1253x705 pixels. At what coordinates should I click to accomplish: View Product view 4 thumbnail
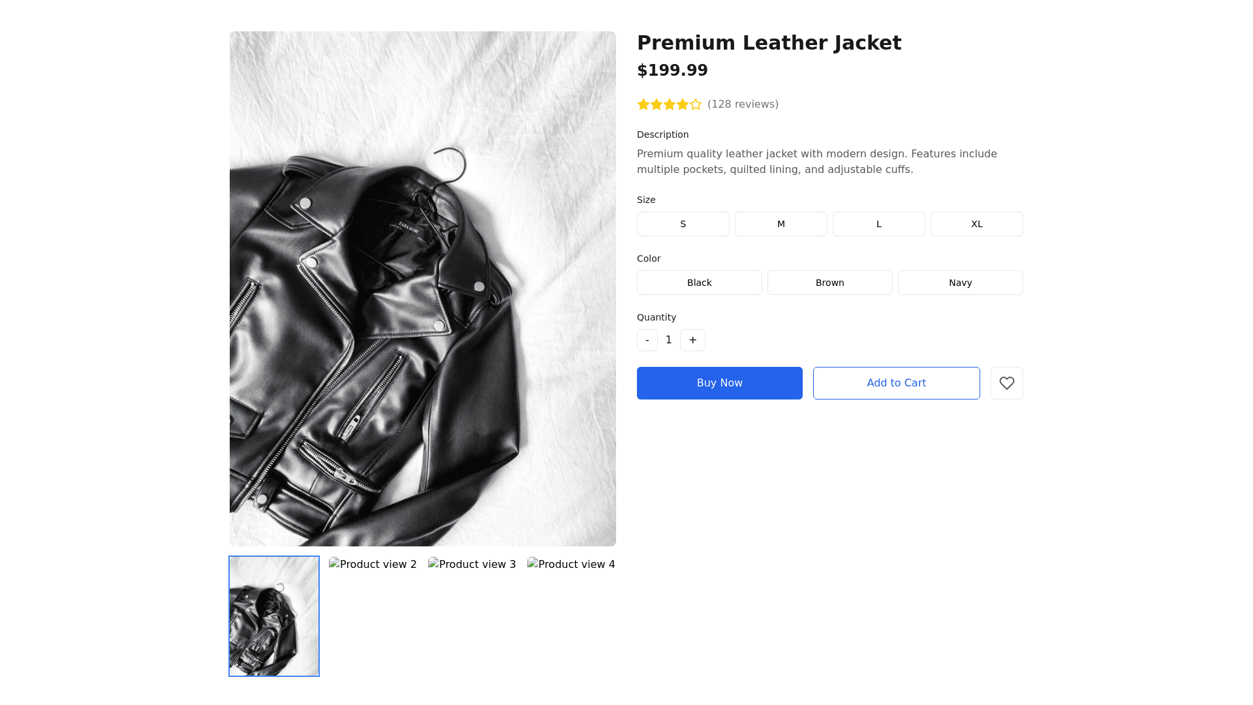(571, 565)
